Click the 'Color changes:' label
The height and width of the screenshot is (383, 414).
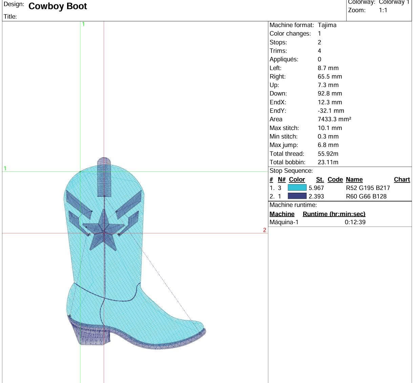(x=290, y=34)
